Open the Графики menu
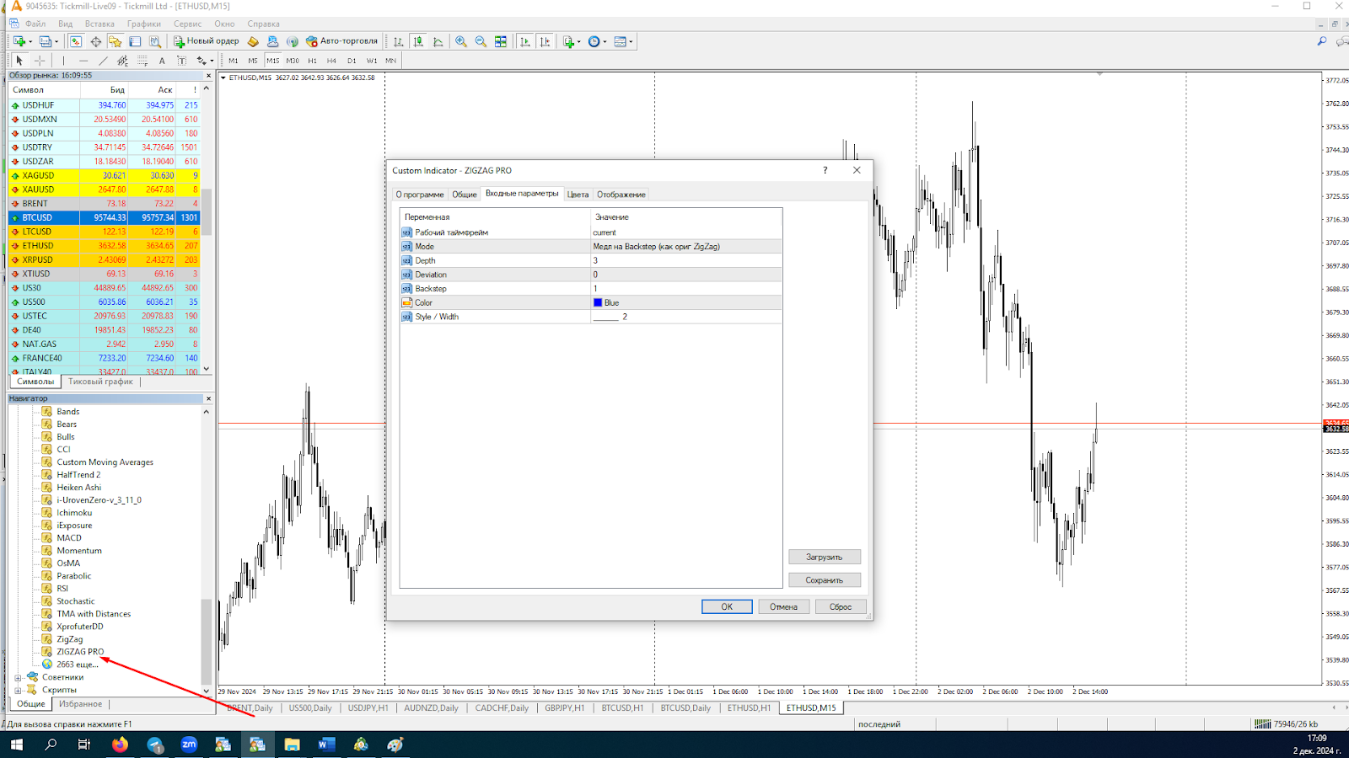 click(143, 24)
